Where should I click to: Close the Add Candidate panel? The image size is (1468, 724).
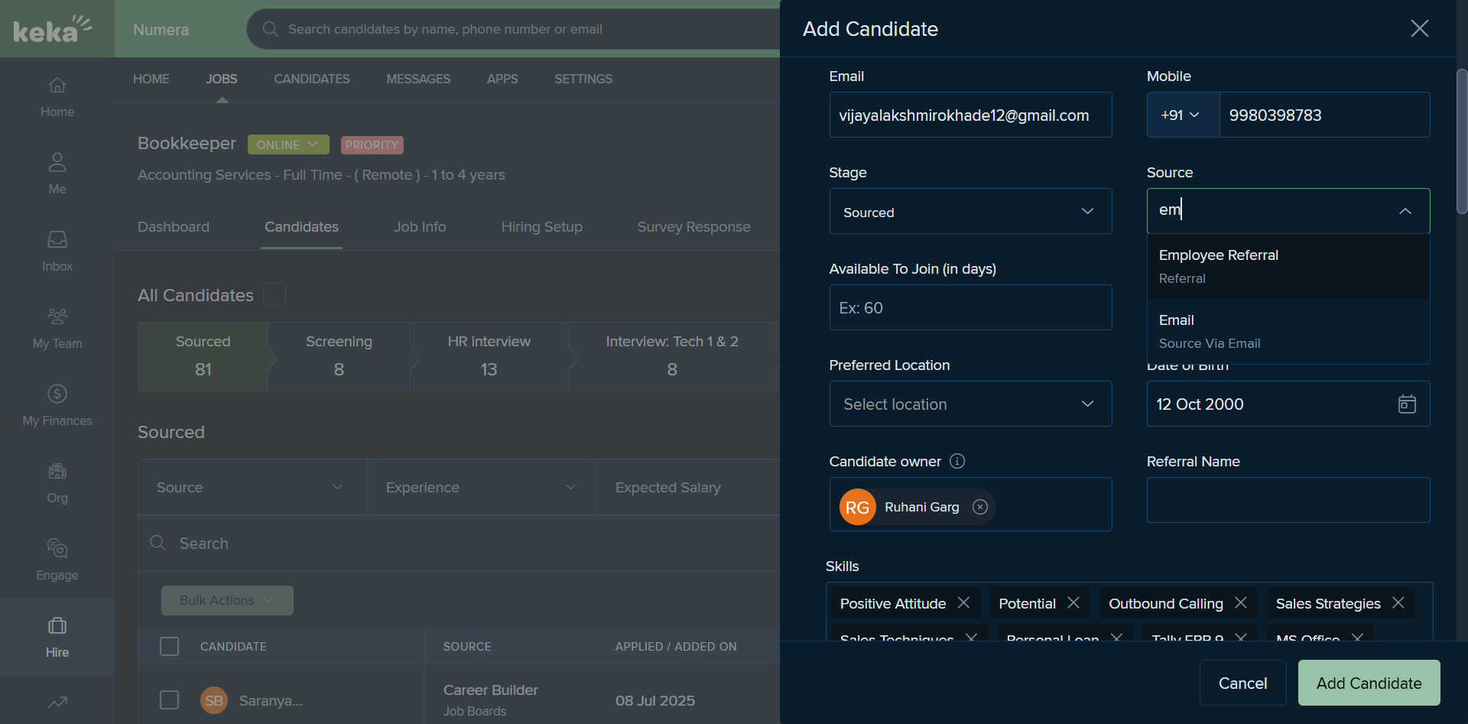point(1420,28)
